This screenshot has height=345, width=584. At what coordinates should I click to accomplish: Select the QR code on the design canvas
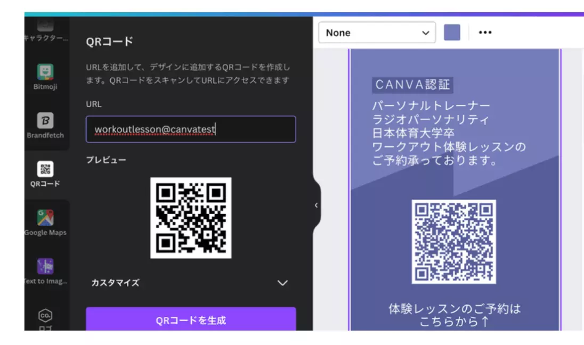coord(453,242)
